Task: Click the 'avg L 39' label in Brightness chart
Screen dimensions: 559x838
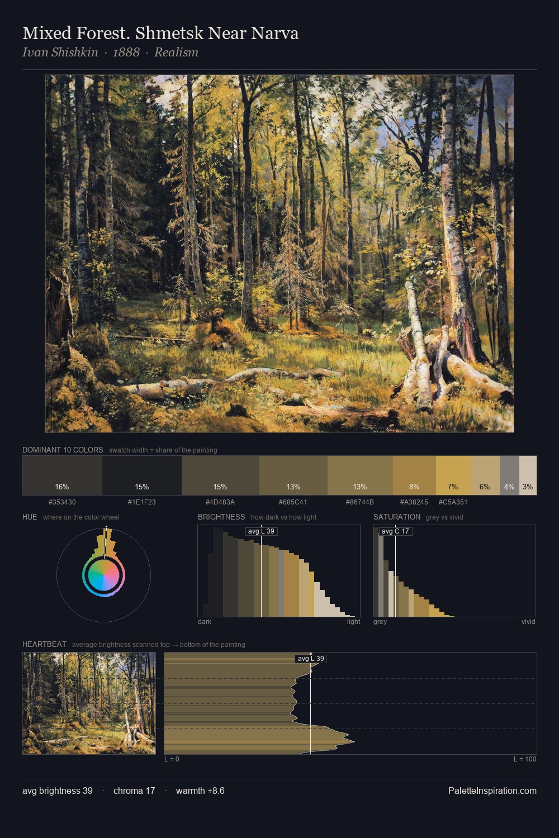Action: [262, 531]
